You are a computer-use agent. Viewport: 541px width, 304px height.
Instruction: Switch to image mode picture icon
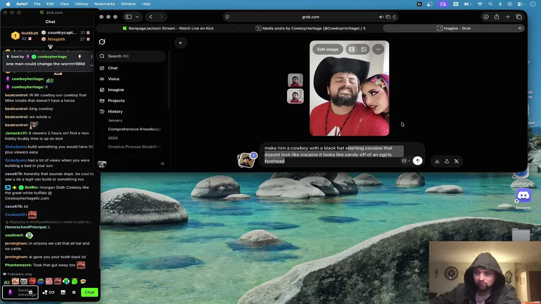tap(363, 49)
